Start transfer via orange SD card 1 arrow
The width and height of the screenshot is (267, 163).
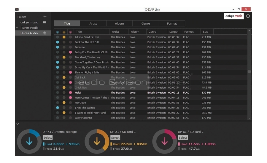pyautogui.click(x=97, y=141)
